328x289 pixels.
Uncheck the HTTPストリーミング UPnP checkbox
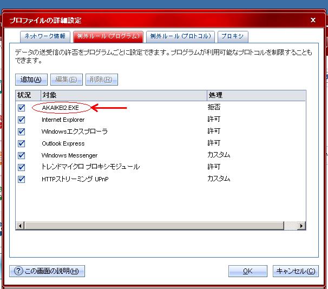22,179
